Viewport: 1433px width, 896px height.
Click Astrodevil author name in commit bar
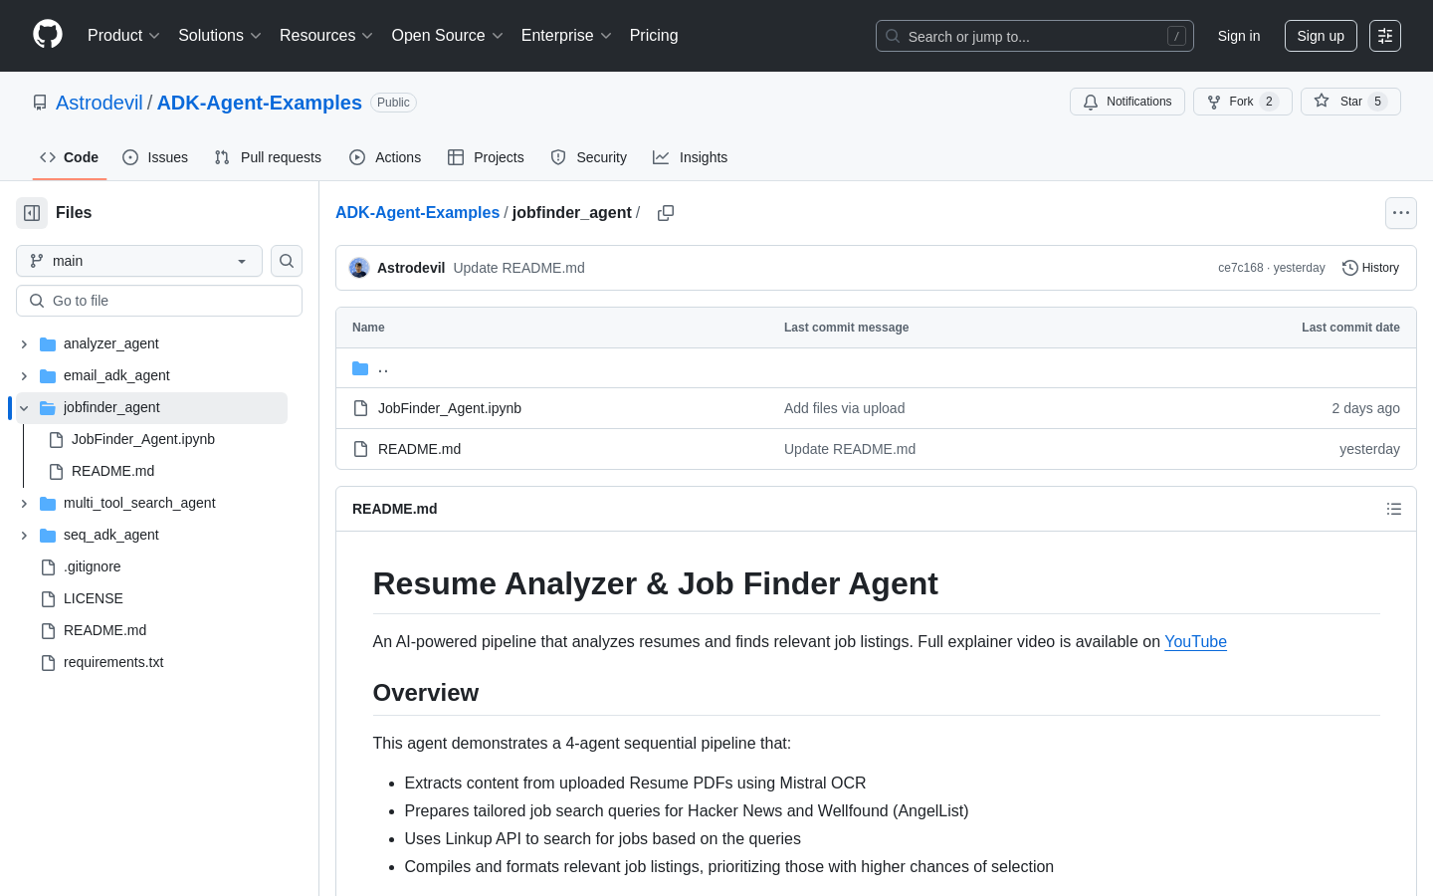coord(411,268)
